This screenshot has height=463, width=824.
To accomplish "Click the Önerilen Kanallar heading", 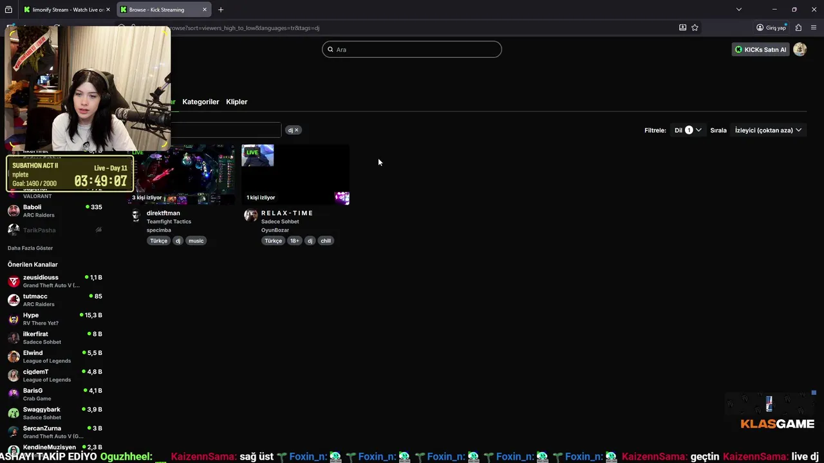I will (33, 264).
